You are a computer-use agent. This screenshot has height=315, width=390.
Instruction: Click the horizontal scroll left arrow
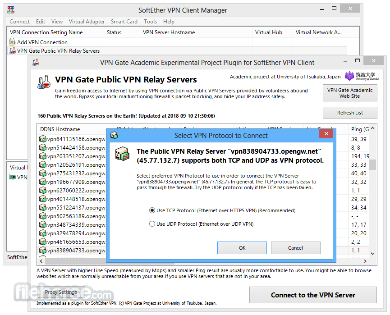[x=41, y=261]
